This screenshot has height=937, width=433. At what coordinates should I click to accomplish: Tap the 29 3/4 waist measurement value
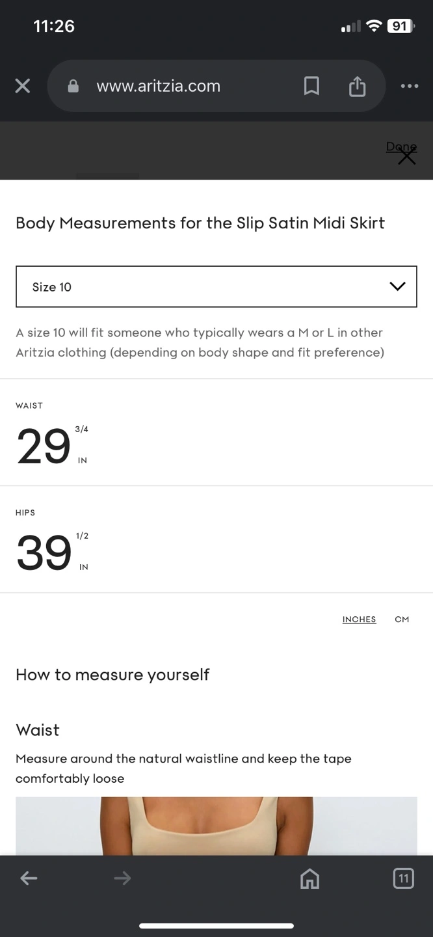(x=52, y=446)
